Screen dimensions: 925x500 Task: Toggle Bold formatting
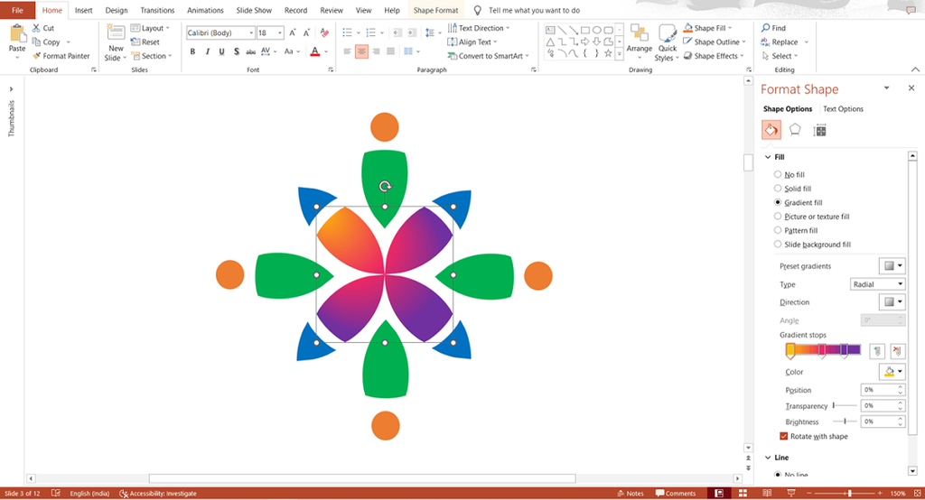[x=192, y=51]
